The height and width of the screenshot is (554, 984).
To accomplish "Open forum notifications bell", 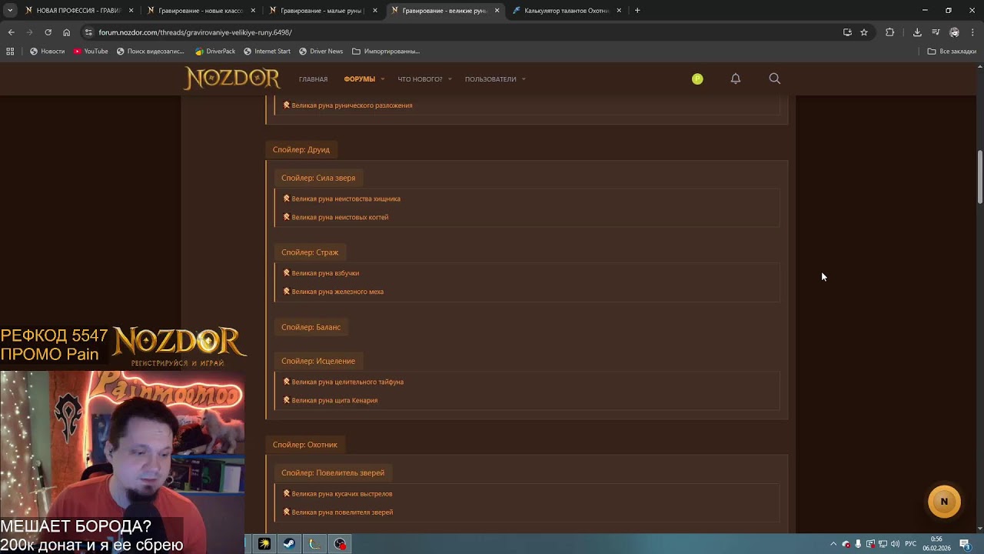I will tap(736, 78).
